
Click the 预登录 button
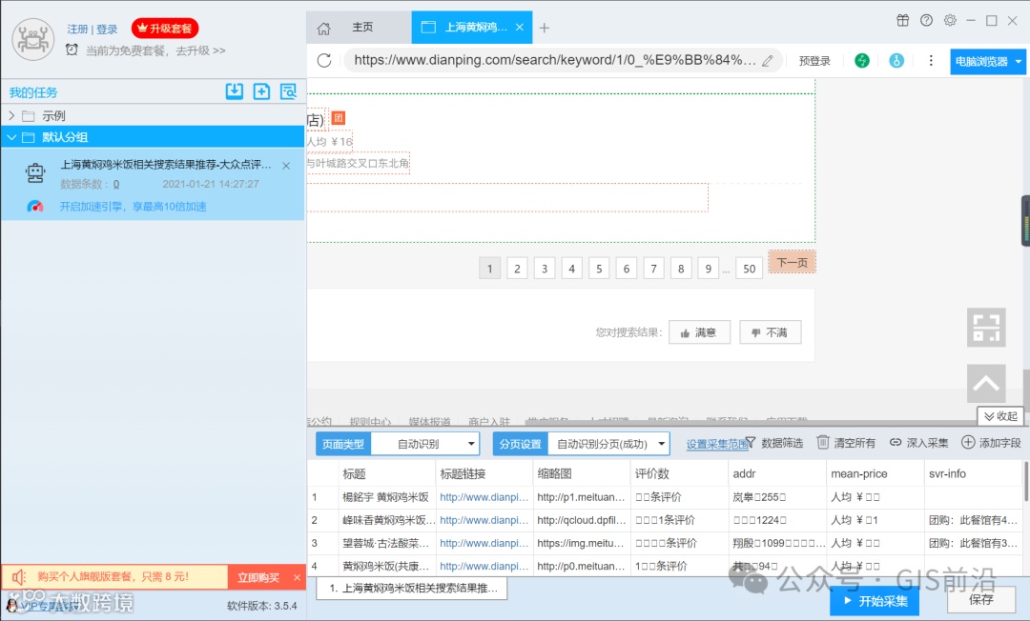(814, 61)
